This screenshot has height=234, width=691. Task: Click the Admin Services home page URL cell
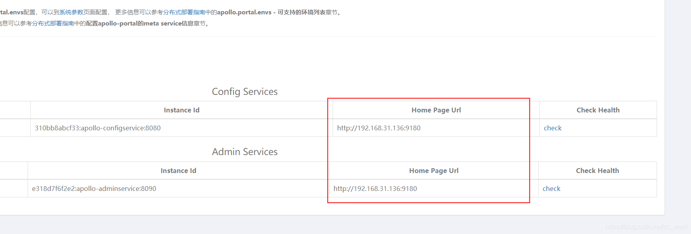coord(375,189)
